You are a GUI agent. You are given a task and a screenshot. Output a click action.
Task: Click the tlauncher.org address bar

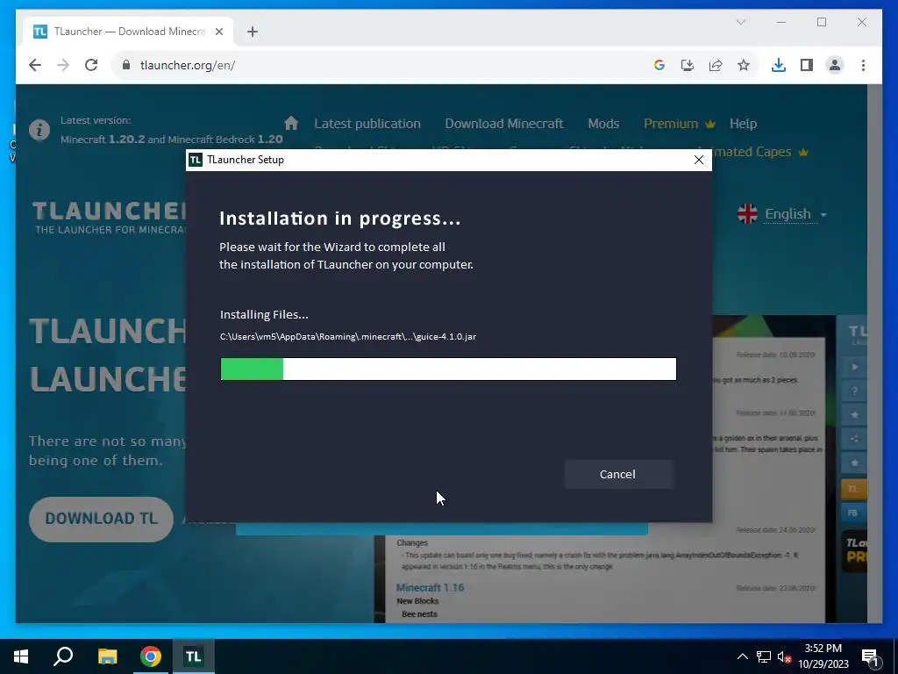(x=378, y=65)
